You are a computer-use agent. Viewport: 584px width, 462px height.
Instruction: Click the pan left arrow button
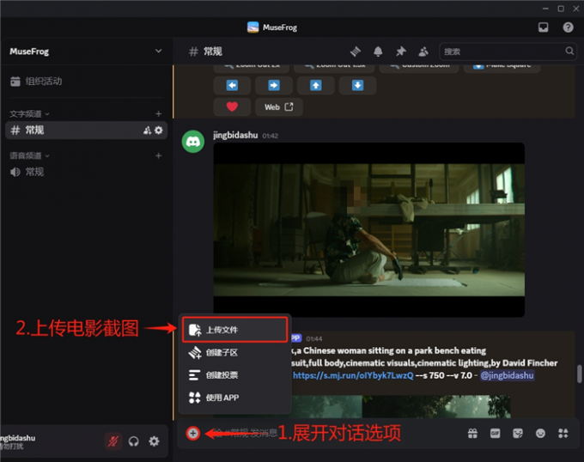[x=232, y=86]
